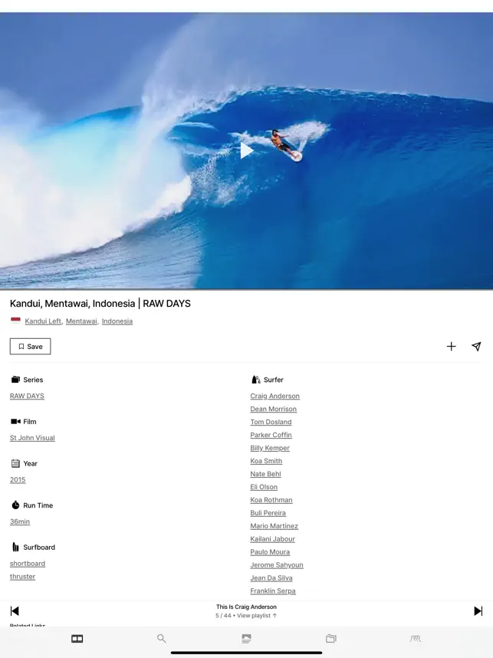
Task: Open the news feed tab icon
Action: coord(247,639)
